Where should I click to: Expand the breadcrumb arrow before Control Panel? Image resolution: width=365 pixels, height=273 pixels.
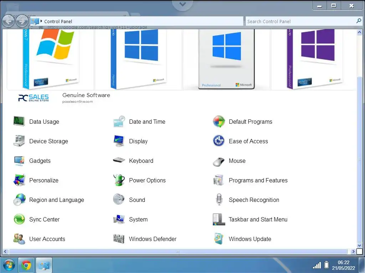[41, 21]
